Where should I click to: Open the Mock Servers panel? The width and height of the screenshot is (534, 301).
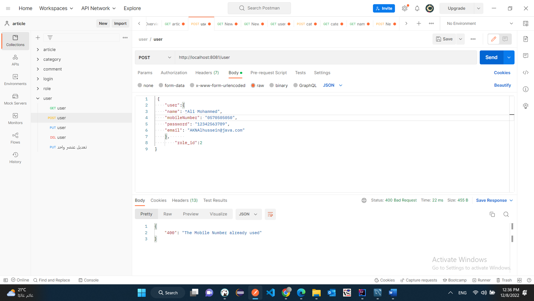click(x=15, y=99)
